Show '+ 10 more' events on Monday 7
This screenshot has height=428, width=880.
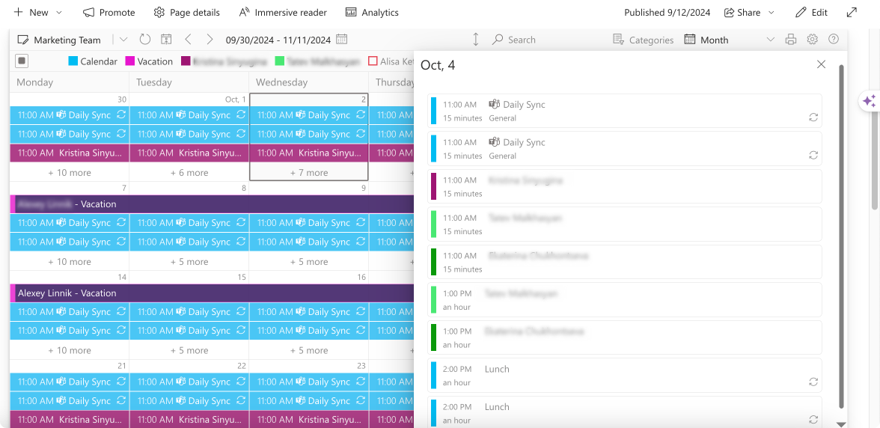point(70,261)
